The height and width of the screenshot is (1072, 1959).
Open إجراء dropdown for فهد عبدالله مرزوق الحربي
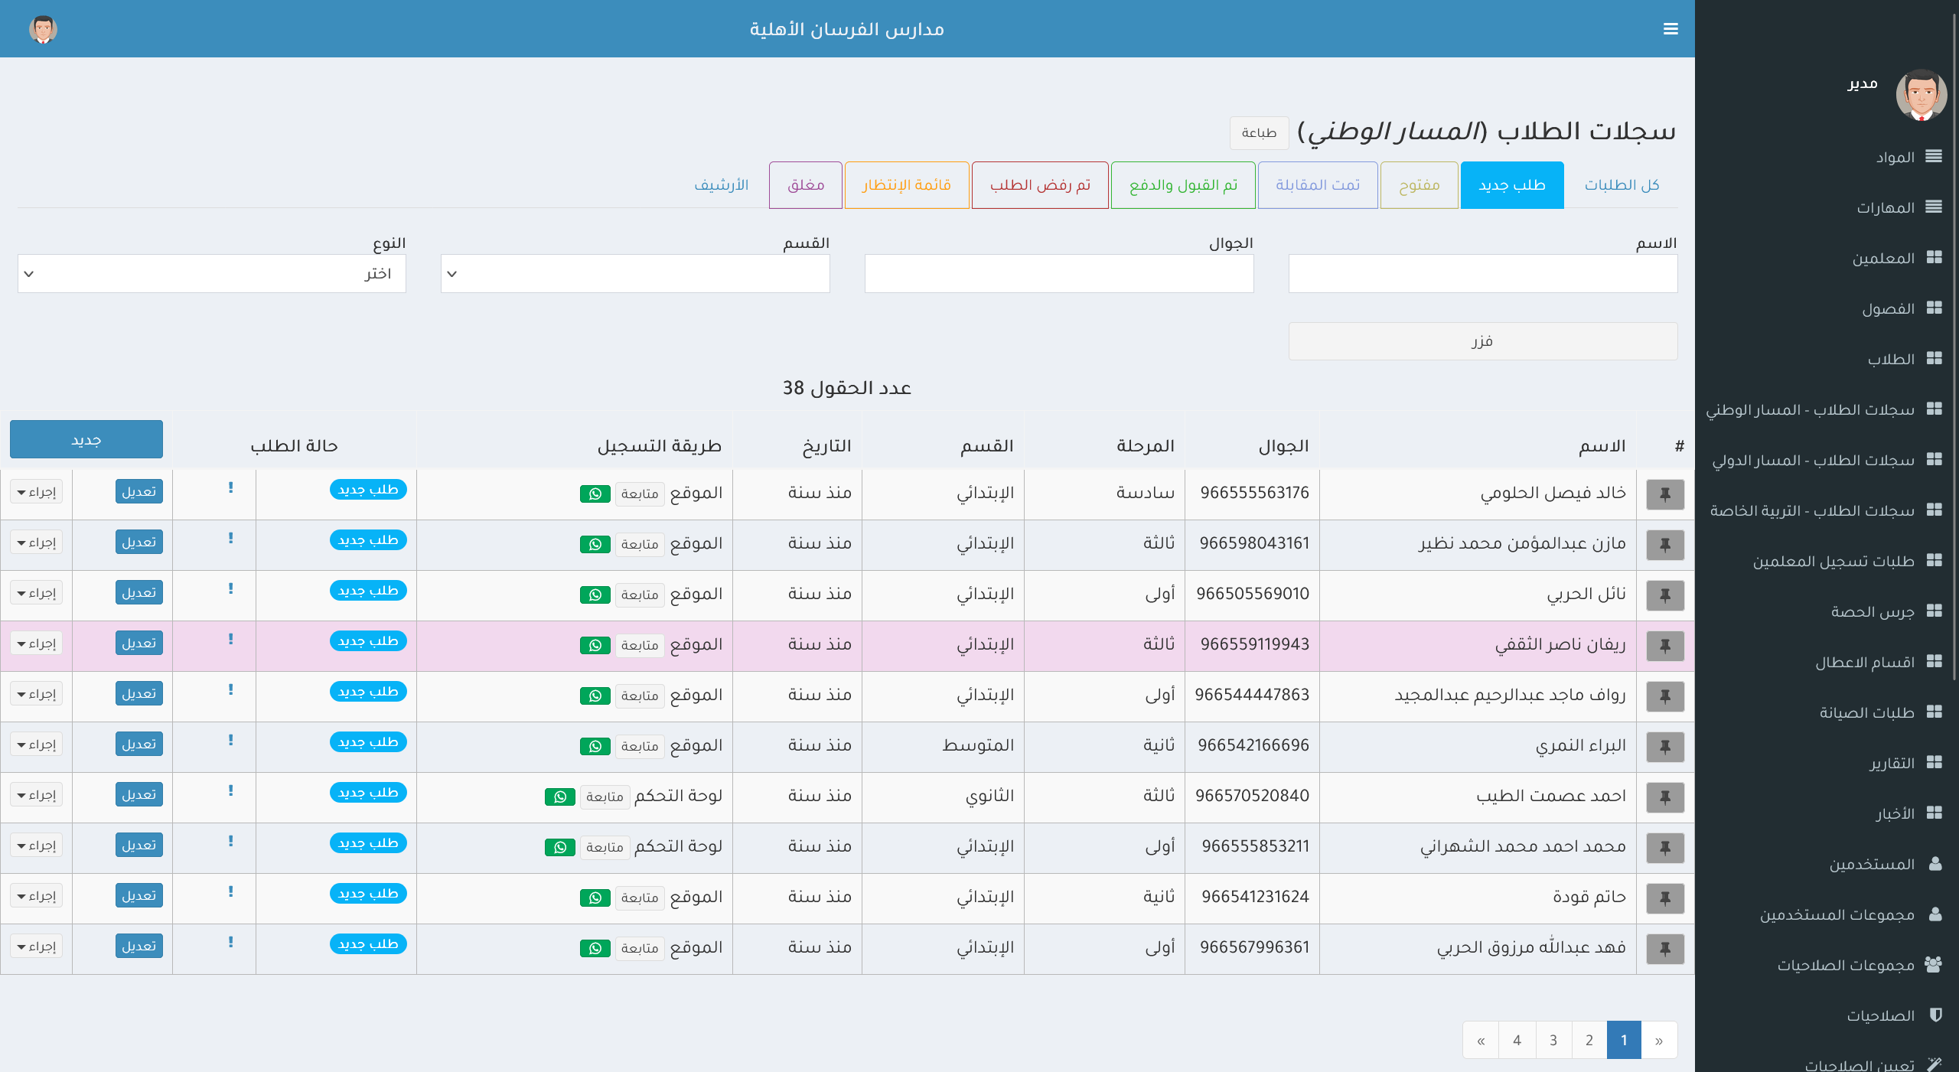coord(37,946)
